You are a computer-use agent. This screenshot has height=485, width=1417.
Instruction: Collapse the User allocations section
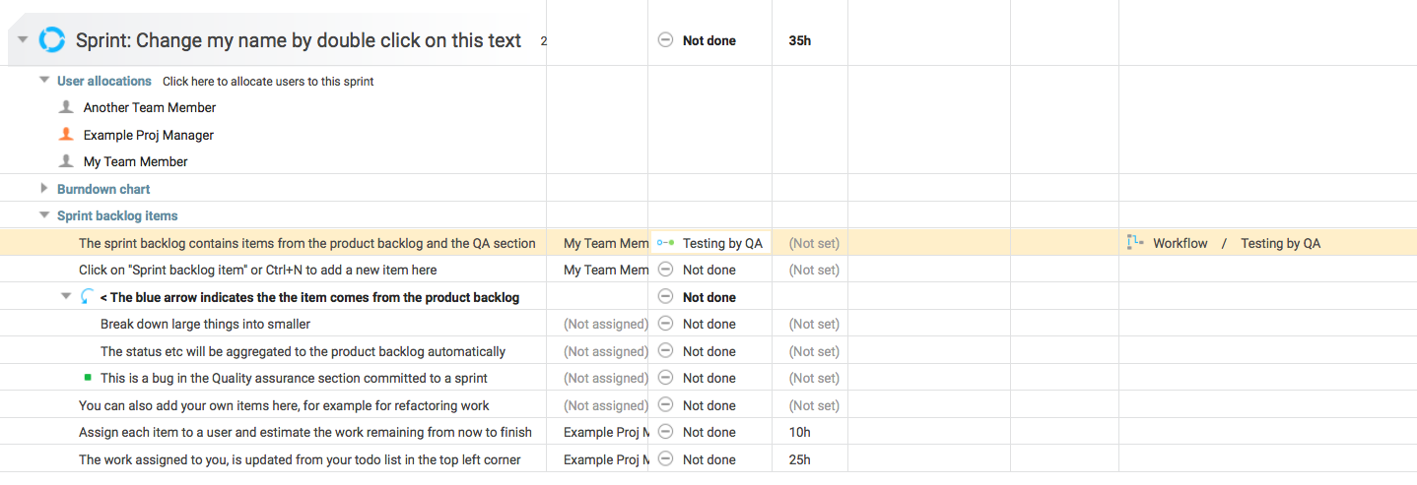coord(44,81)
